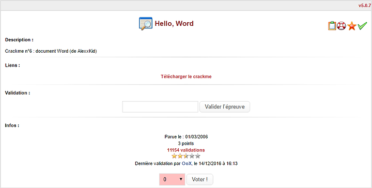Viewport: 372px width, 188px height.
Task: Open the lifebuoy help icon
Action: point(342,26)
